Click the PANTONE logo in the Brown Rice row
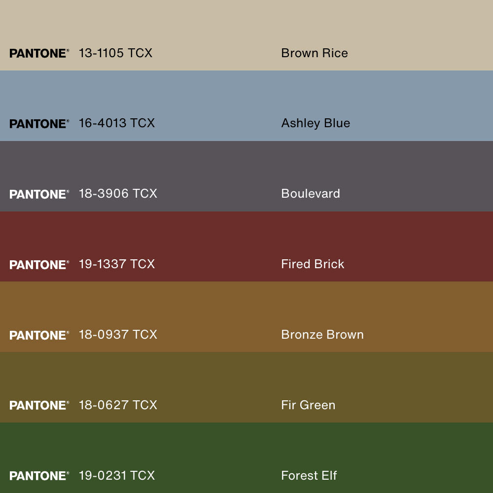Viewport: 493px width, 493px height. (39, 53)
